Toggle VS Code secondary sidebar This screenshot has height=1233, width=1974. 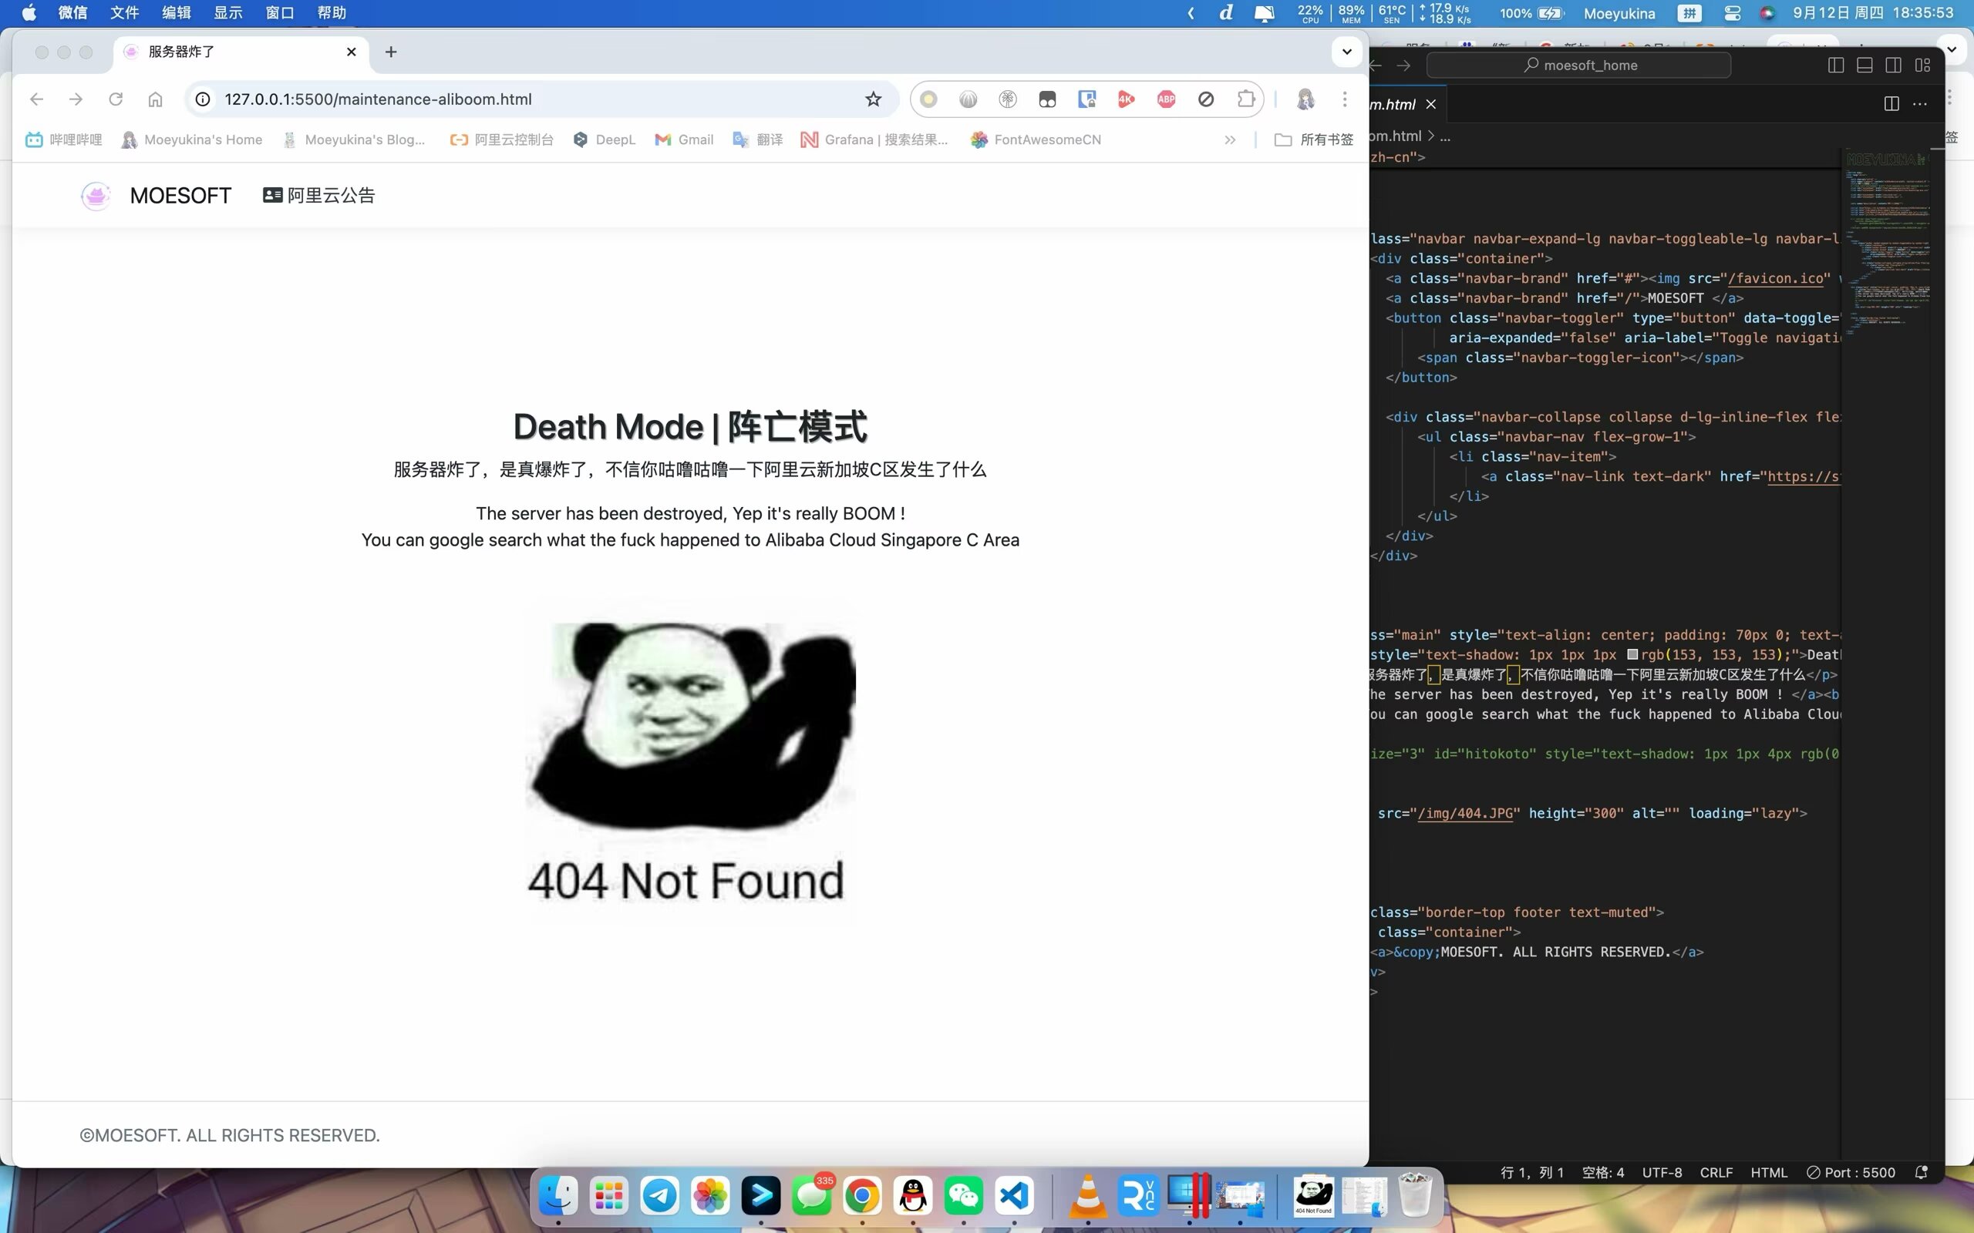pyautogui.click(x=1893, y=66)
